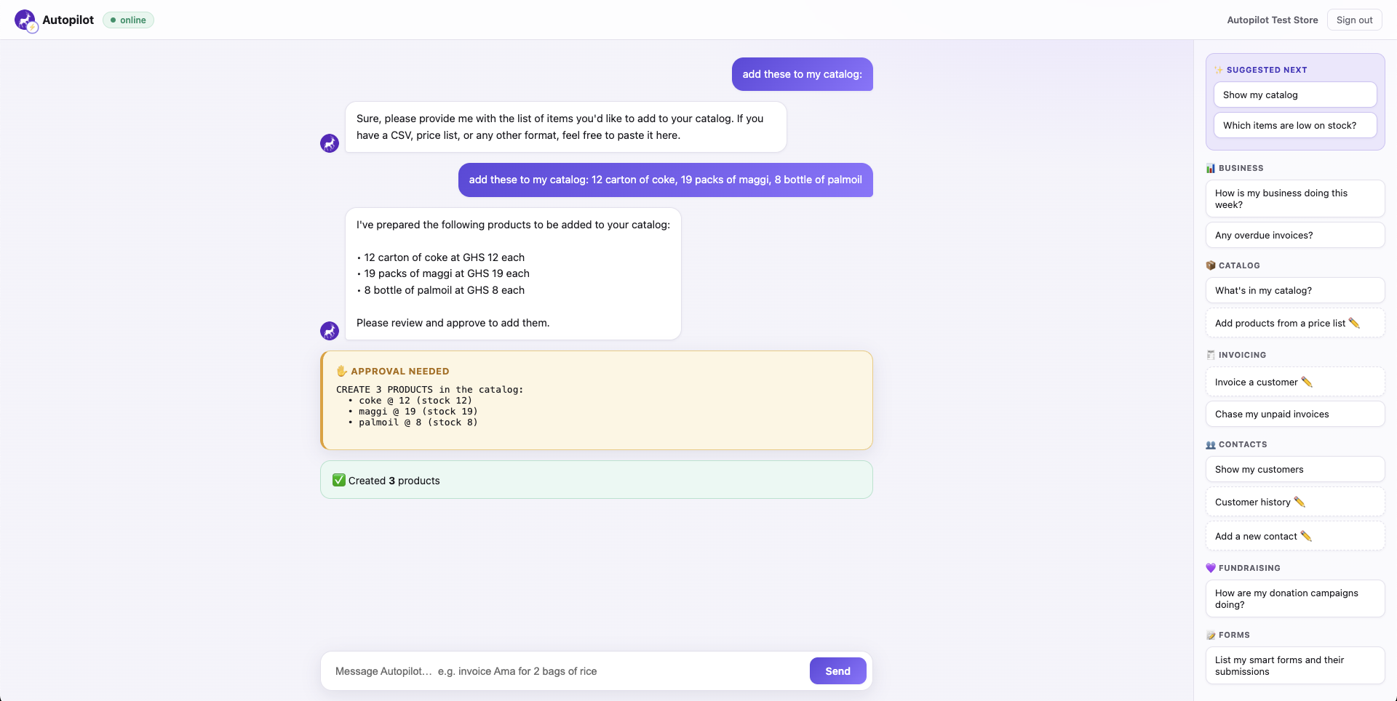Click the pencil icon on Add a new contact
This screenshot has width=1397, height=701.
(1306, 536)
